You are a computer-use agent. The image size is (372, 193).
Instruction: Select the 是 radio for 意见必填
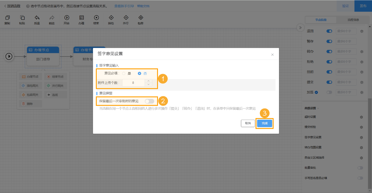124,73
